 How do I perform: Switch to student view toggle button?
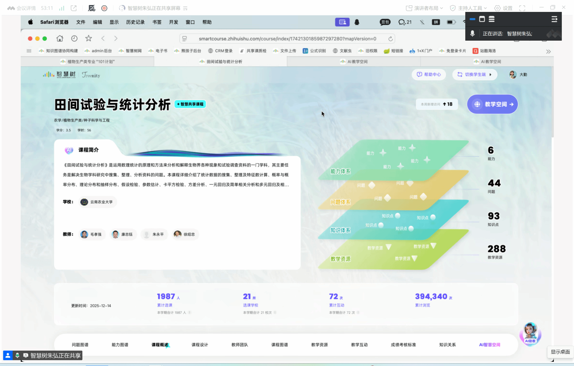[475, 74]
